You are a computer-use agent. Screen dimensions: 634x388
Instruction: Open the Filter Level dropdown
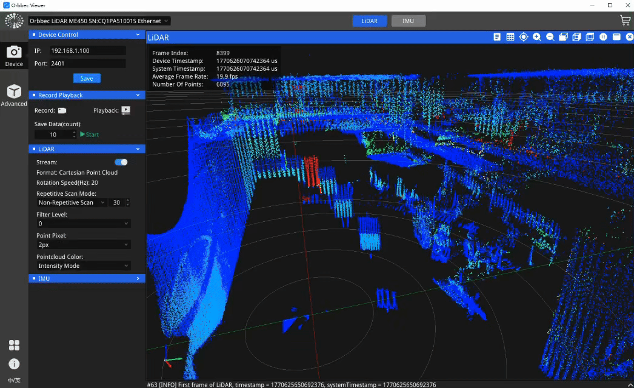pos(83,224)
